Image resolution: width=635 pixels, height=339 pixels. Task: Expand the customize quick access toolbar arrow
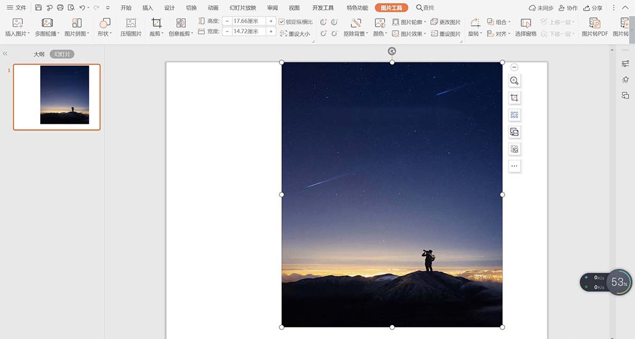pos(108,8)
